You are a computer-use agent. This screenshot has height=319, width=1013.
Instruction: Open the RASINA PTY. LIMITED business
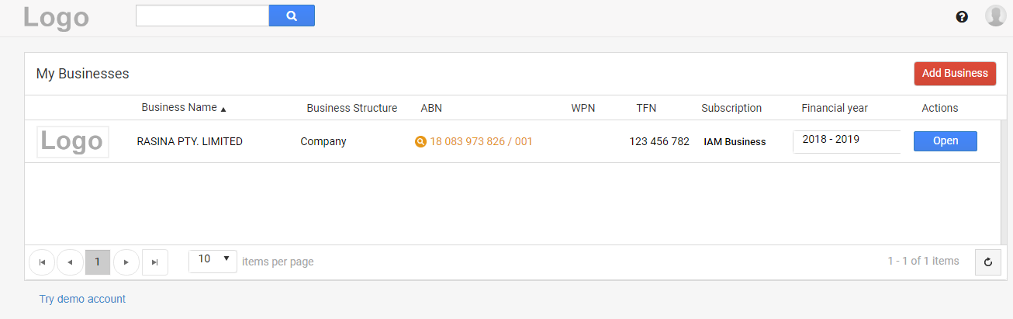point(945,141)
